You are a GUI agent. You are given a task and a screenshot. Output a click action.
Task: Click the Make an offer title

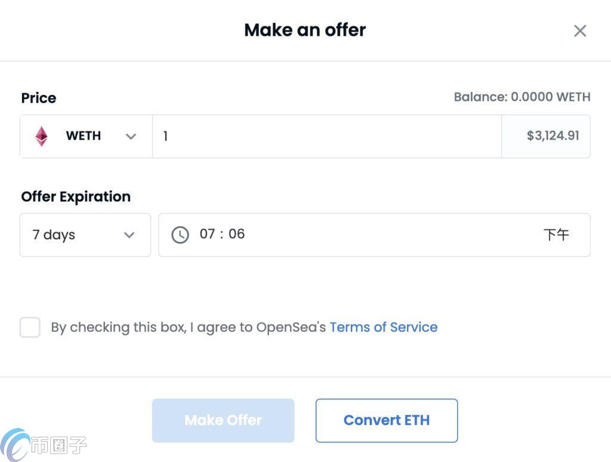click(305, 30)
